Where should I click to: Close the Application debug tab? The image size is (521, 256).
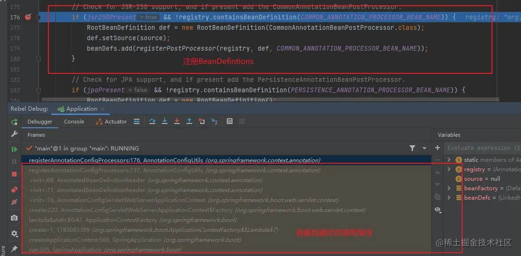[102, 109]
